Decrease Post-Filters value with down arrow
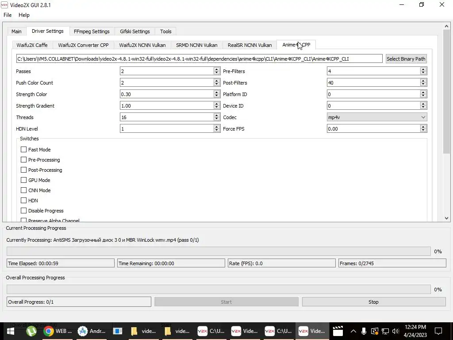The image size is (453, 340). point(423,85)
